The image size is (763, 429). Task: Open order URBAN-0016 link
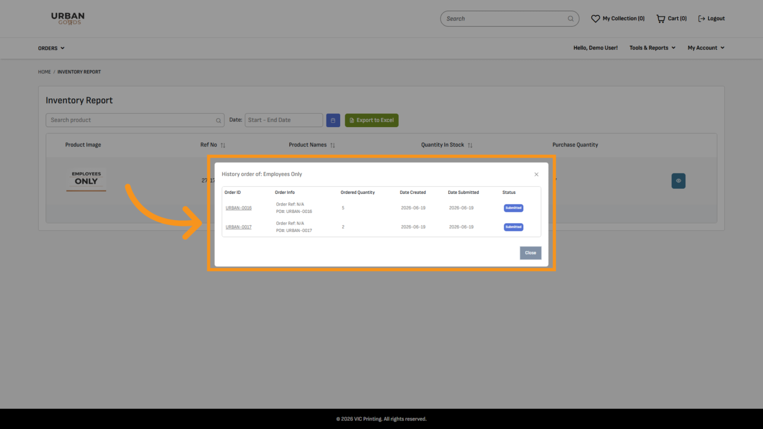pos(238,208)
